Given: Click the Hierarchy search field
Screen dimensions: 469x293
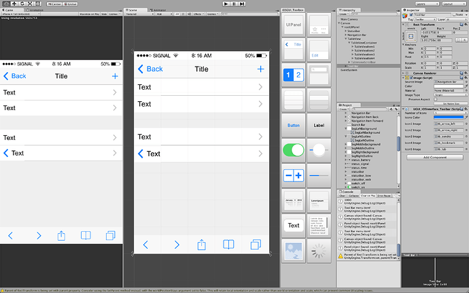Looking at the screenshot, I should pyautogui.click(x=373, y=14).
